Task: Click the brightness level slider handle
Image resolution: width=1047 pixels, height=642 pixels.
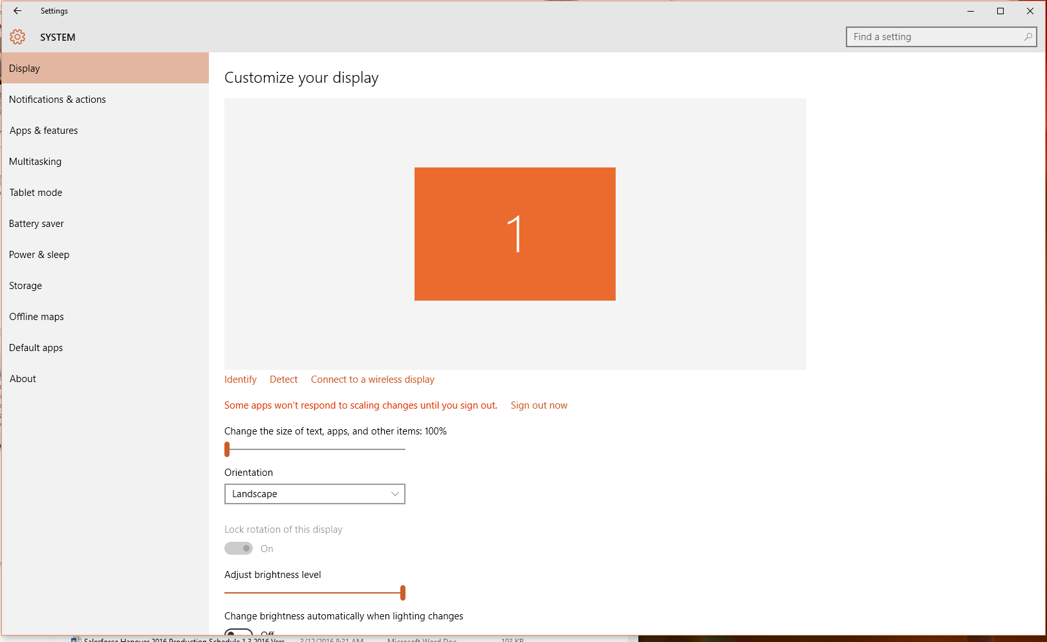Action: tap(403, 592)
